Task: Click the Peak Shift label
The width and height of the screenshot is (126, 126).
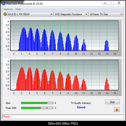Action: pos(11,108)
